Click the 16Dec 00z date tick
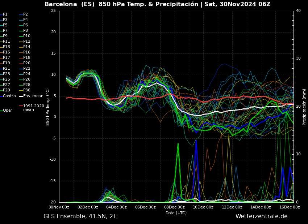 click(290, 207)
